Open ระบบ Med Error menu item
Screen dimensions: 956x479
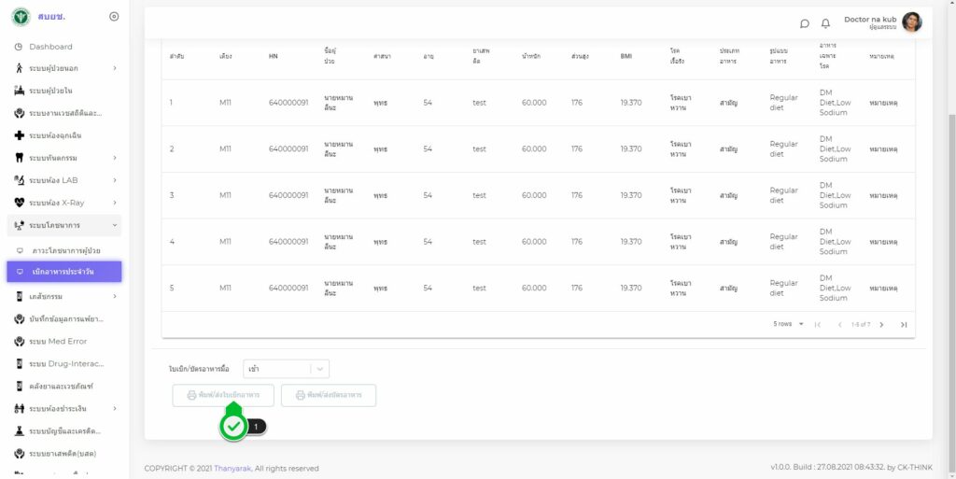coord(58,341)
